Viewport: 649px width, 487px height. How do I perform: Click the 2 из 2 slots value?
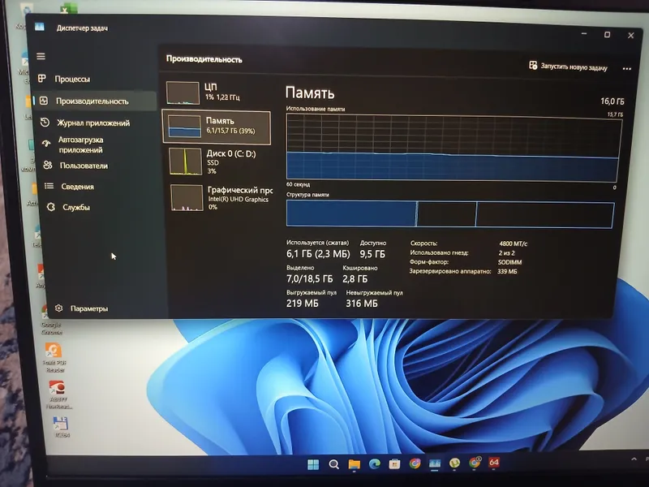[506, 253]
